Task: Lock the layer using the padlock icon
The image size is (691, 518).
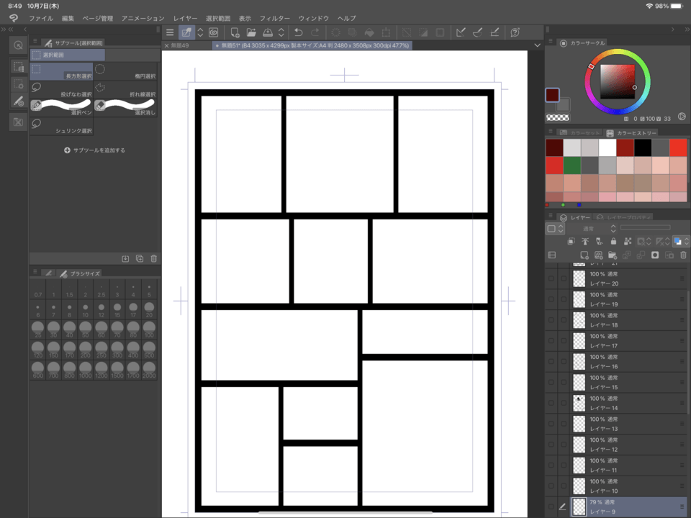Action: pyautogui.click(x=614, y=240)
